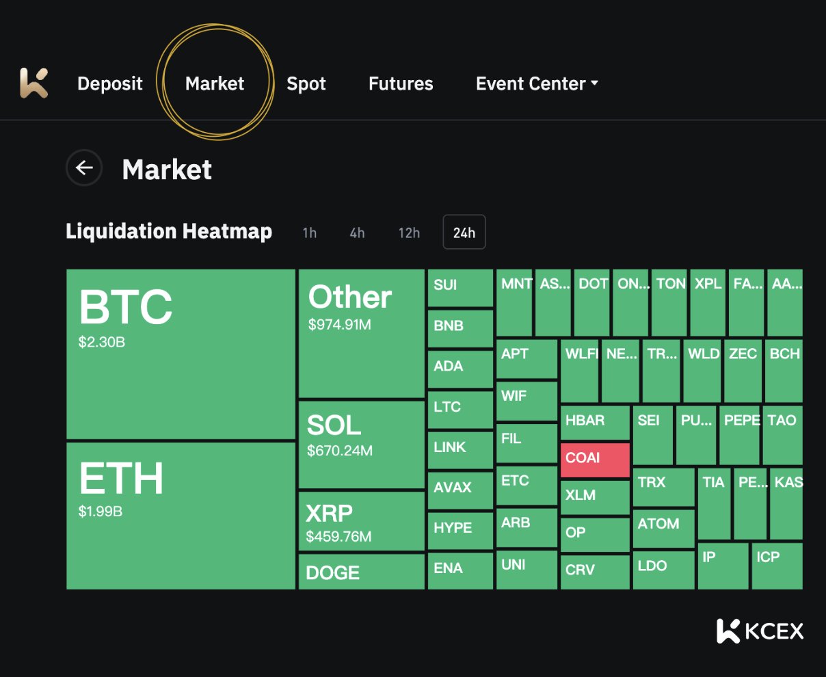This screenshot has width=826, height=677.
Task: Click the KCEX logo icon in navbar
Action: coord(34,83)
